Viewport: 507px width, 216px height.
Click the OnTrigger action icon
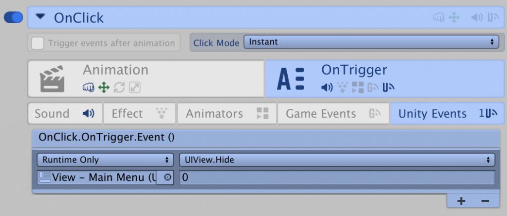(x=290, y=80)
